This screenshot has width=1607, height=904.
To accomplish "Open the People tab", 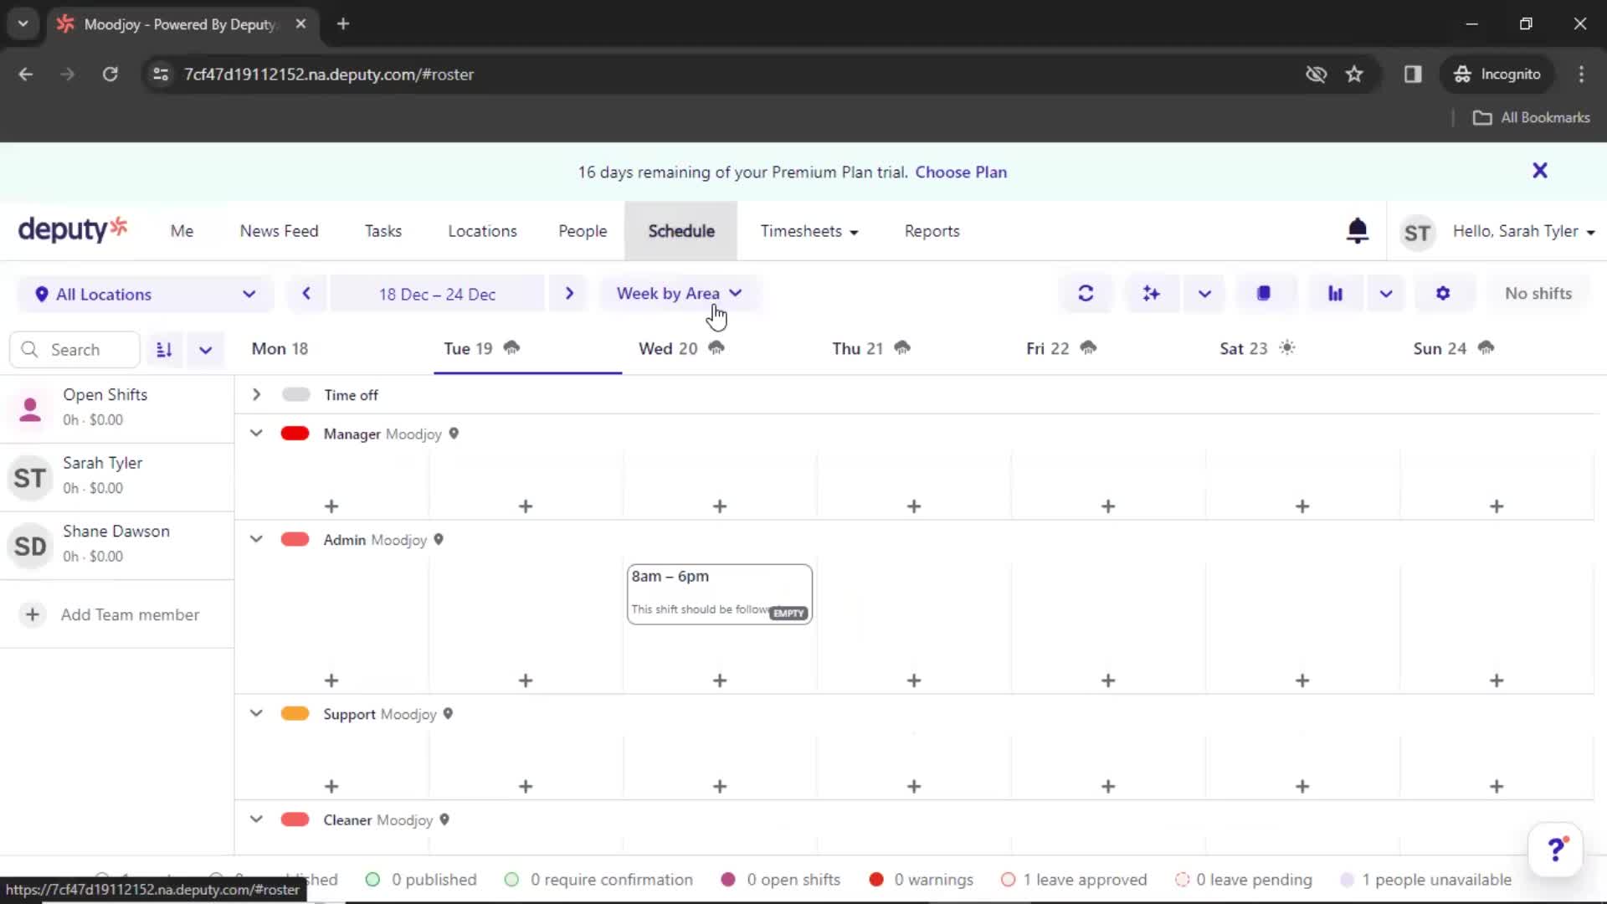I will 583,231.
